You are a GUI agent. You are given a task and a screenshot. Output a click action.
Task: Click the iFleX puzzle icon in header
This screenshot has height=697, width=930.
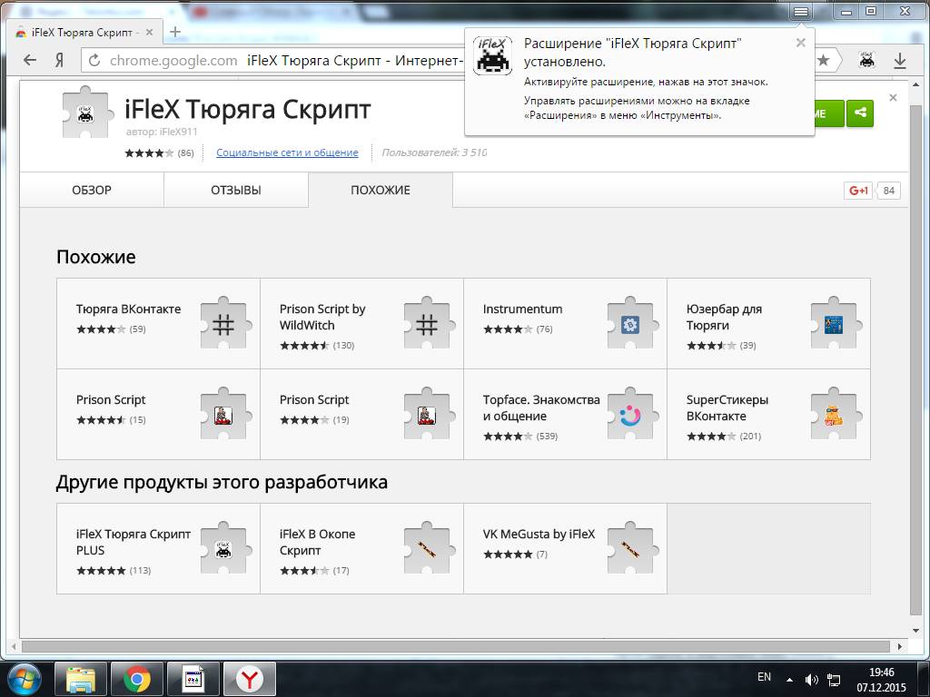coord(86,113)
